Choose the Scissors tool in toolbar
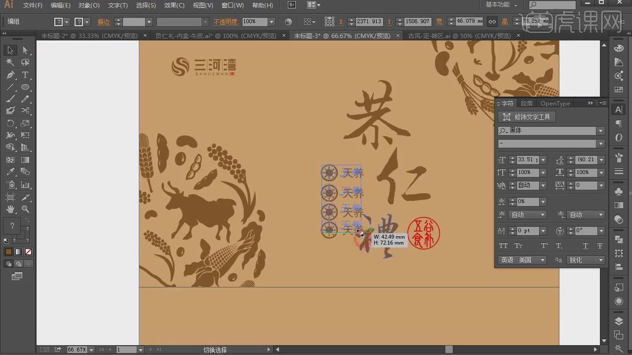The width and height of the screenshot is (632, 355). click(x=25, y=111)
